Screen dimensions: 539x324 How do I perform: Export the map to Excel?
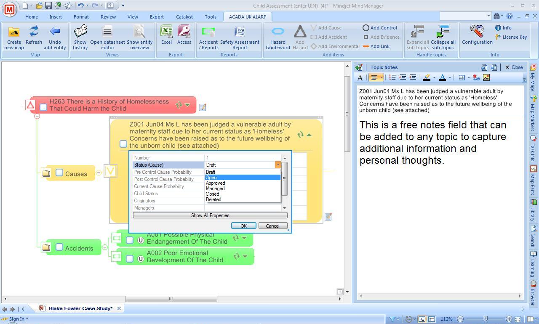[166, 37]
